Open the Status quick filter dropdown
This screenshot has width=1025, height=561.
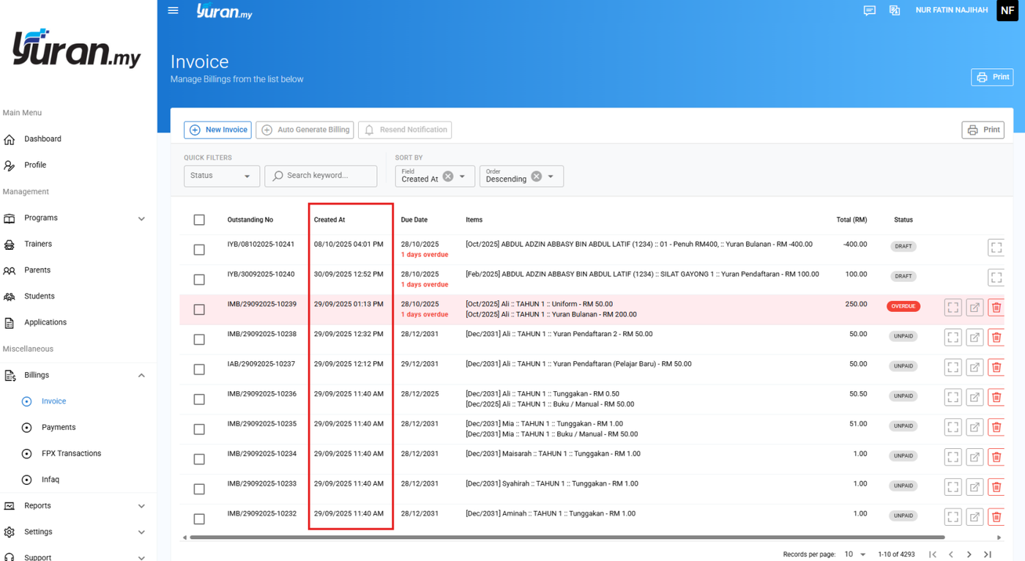221,177
